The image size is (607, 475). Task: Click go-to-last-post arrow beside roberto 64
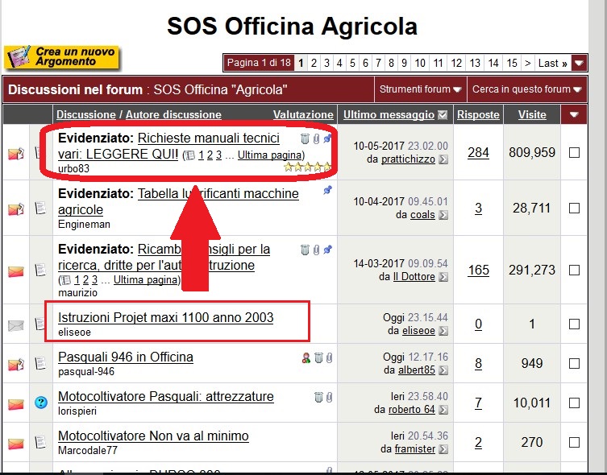(x=443, y=410)
